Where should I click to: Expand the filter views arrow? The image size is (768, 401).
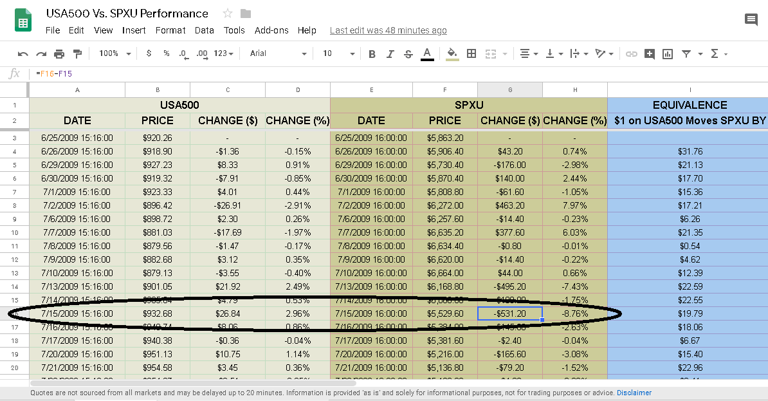click(x=700, y=54)
